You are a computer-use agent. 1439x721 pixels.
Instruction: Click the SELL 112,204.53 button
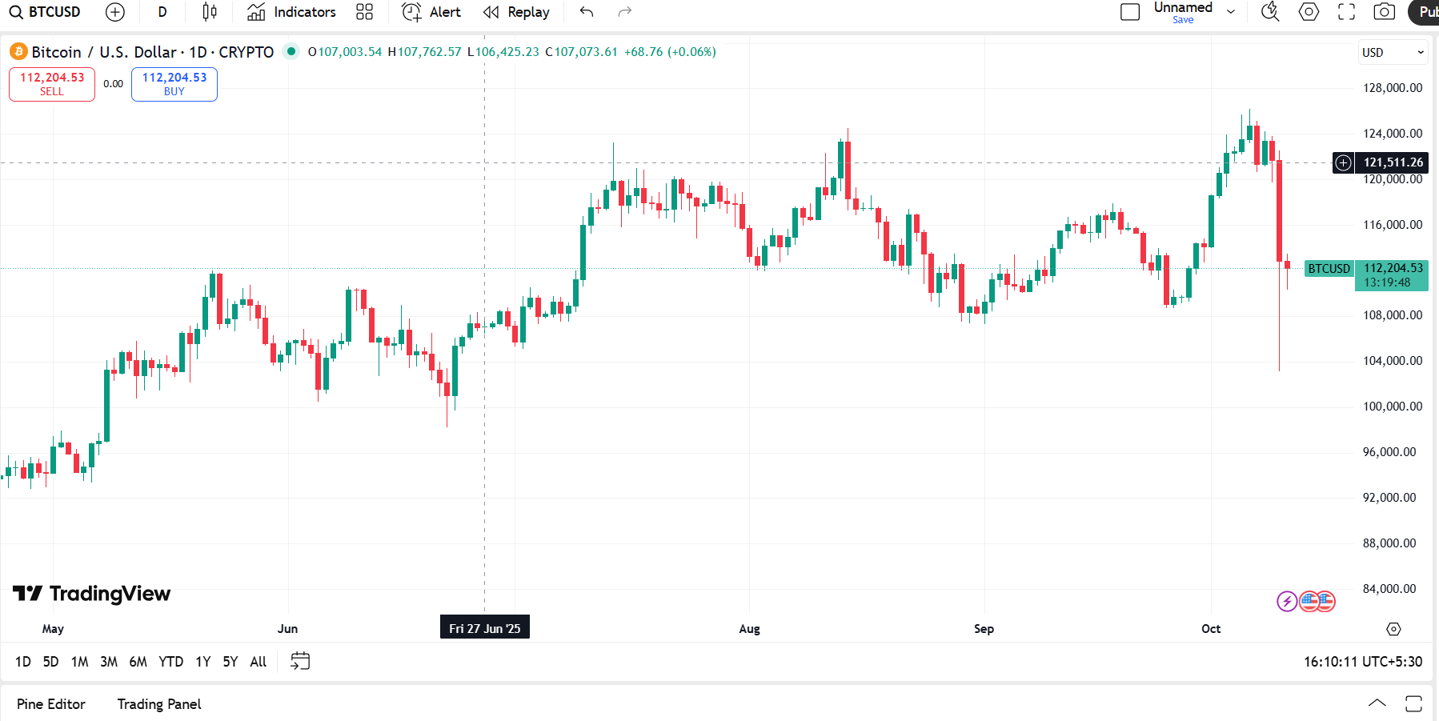pyautogui.click(x=52, y=84)
